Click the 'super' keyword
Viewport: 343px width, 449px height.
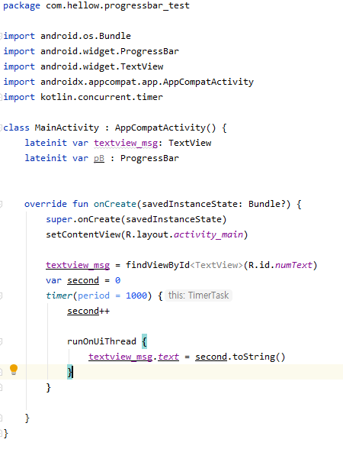coord(59,220)
